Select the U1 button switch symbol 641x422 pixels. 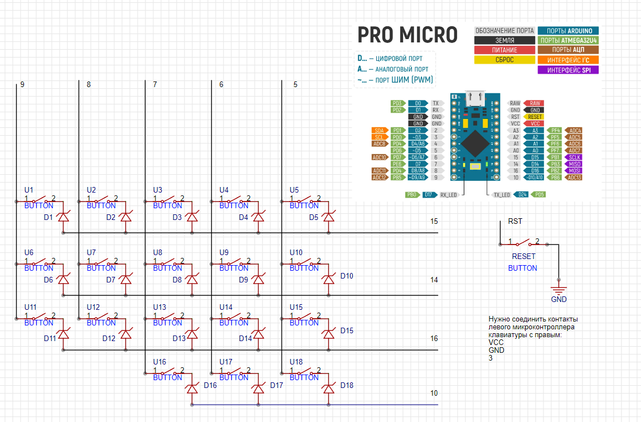point(40,200)
